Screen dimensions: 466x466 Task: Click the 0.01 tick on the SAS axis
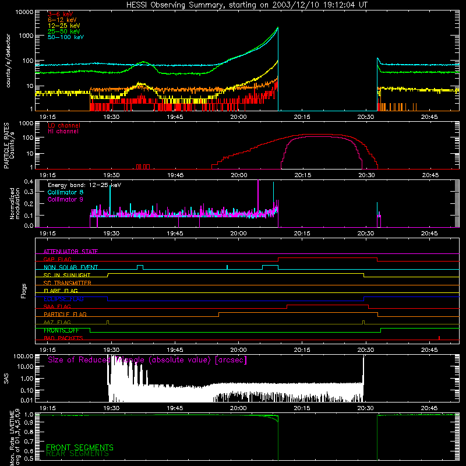click(x=27, y=400)
